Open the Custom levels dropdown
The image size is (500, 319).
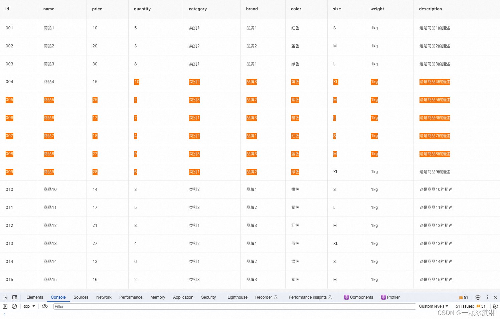coord(434,306)
